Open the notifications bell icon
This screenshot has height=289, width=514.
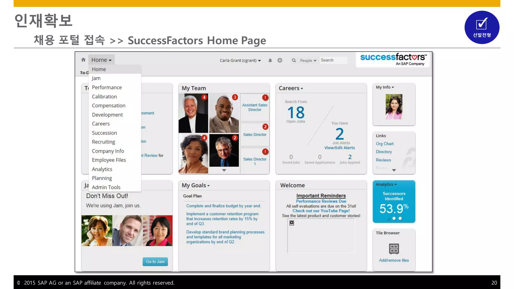coord(270,60)
